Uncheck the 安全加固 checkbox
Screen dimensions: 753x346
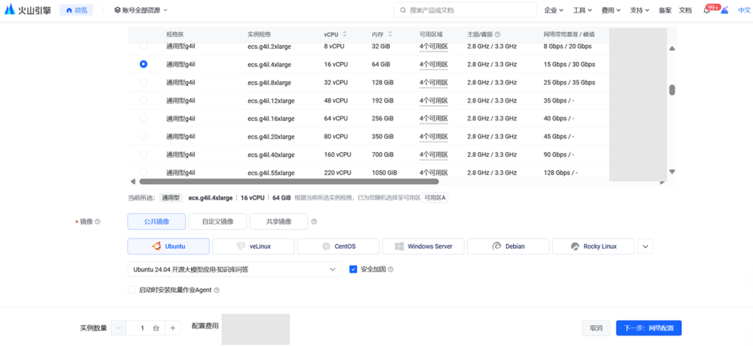[x=353, y=269]
